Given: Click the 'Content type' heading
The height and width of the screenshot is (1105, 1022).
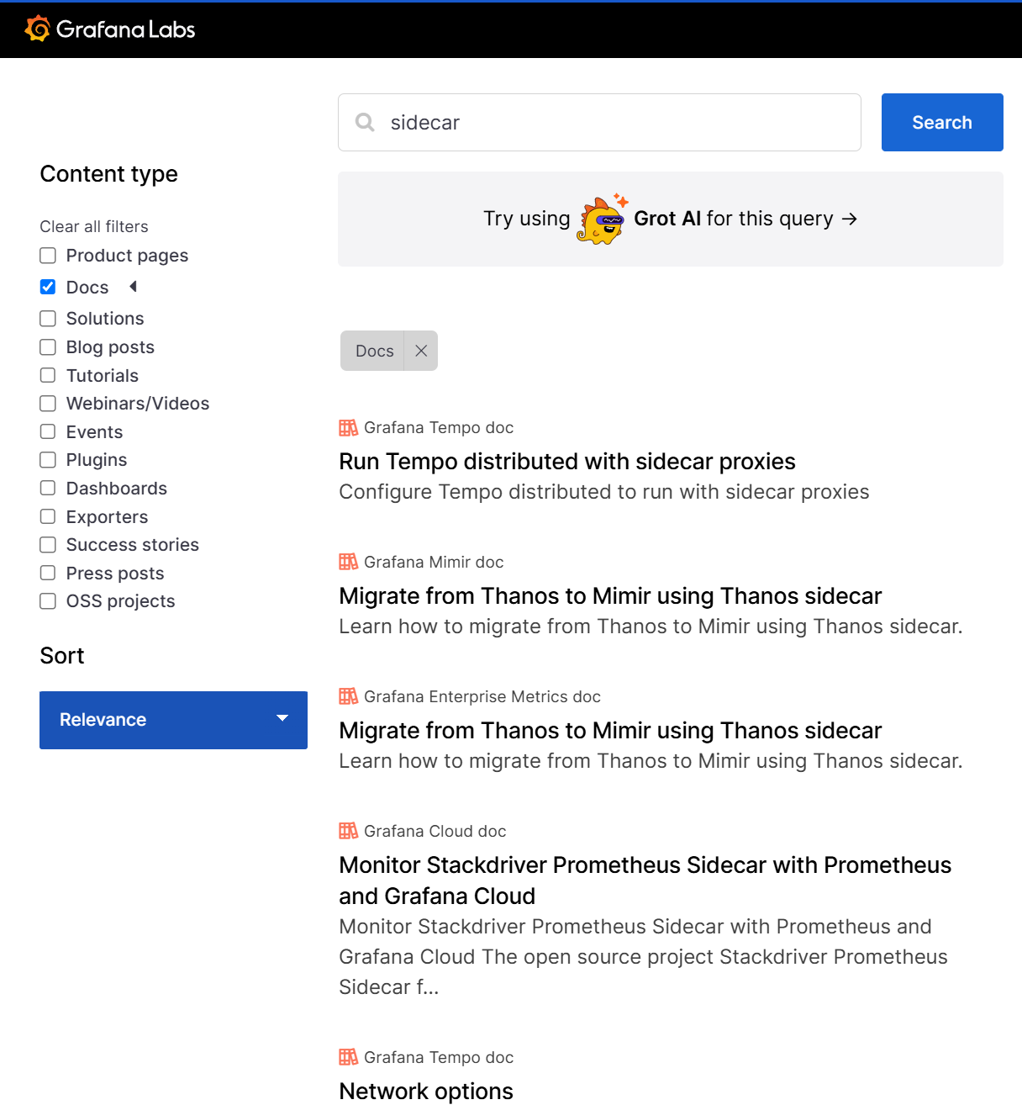Looking at the screenshot, I should coord(109,174).
